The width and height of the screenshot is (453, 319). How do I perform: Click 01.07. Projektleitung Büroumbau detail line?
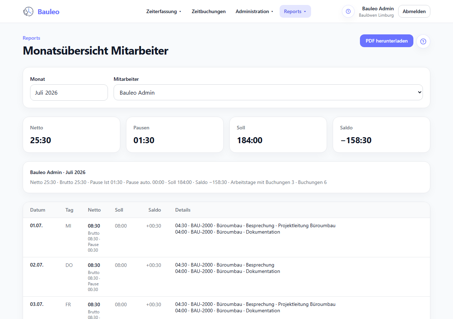255,225
